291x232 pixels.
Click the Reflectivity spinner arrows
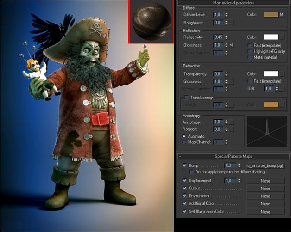[226, 37]
